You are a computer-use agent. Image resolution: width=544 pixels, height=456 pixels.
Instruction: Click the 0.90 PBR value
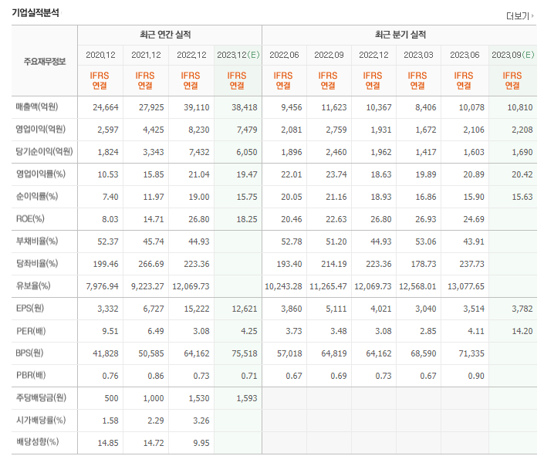pyautogui.click(x=475, y=377)
